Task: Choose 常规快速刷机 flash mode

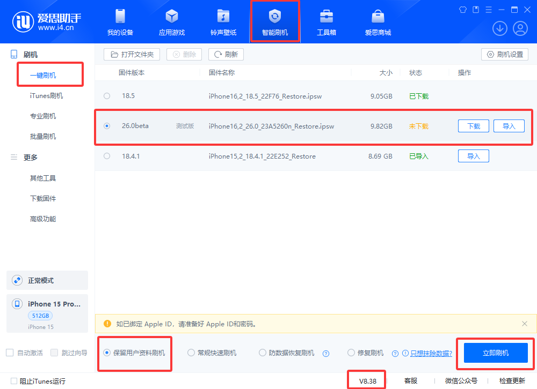Action: 191,353
